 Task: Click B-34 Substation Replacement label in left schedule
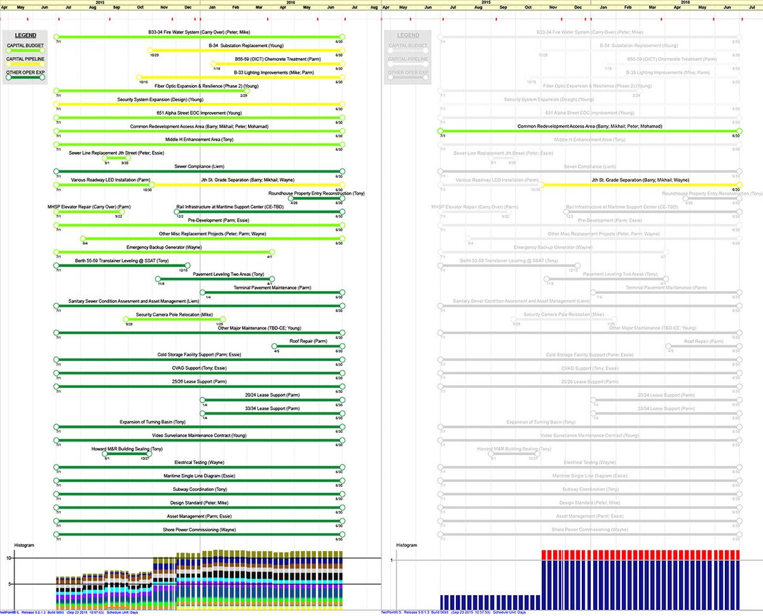tap(245, 45)
